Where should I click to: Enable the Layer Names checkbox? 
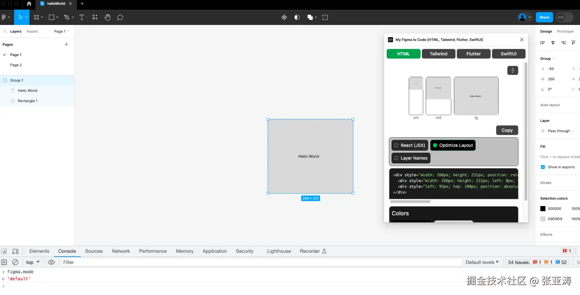pos(396,158)
